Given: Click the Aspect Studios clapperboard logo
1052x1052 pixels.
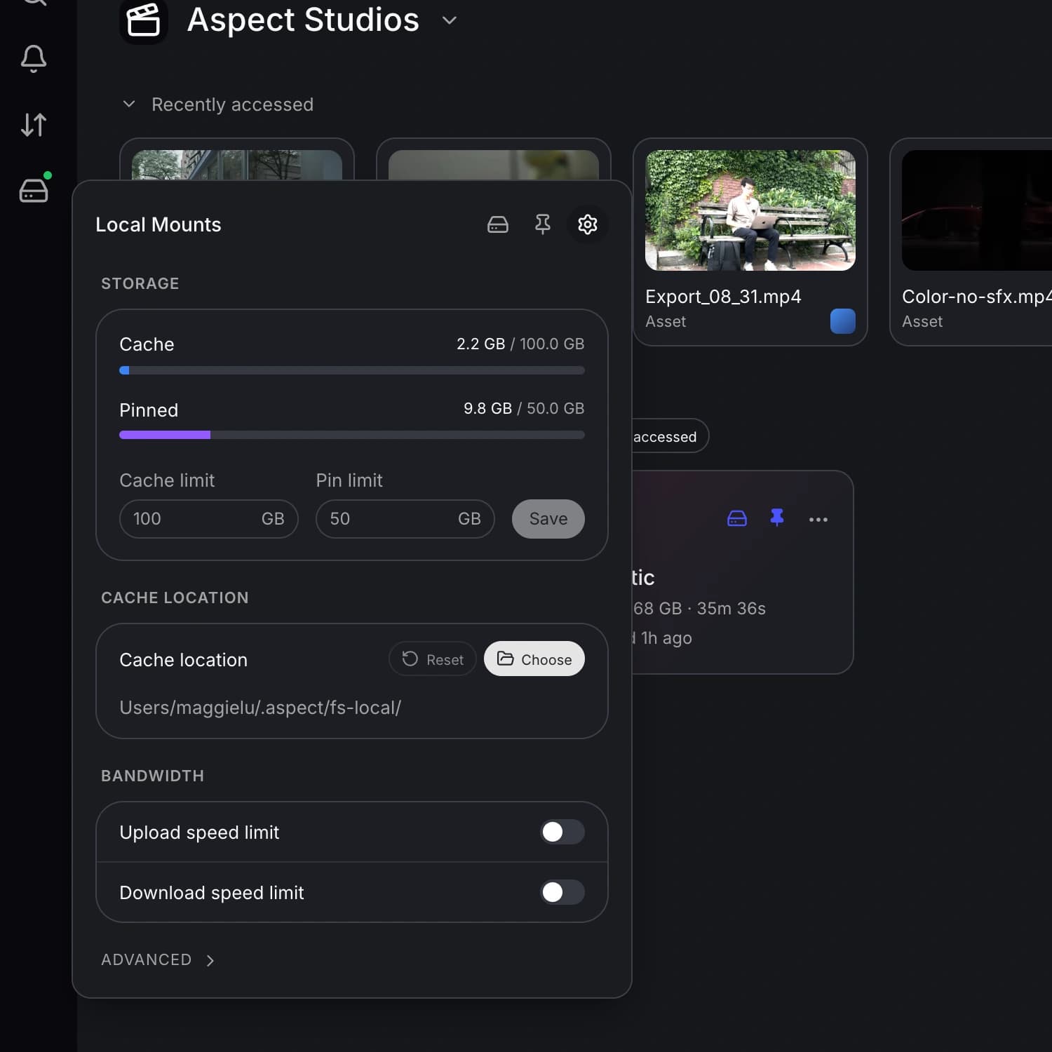Looking at the screenshot, I should [144, 20].
